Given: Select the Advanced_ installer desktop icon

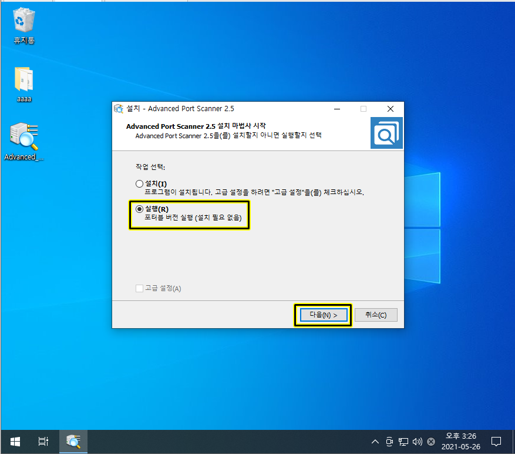Looking at the screenshot, I should pos(23,142).
